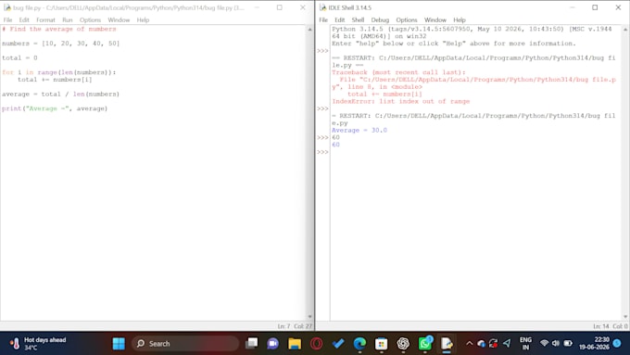Viewport: 630px width, 355px height.
Task: Click 'Ln: 7 Col: 27' editor status
Action: click(x=295, y=326)
